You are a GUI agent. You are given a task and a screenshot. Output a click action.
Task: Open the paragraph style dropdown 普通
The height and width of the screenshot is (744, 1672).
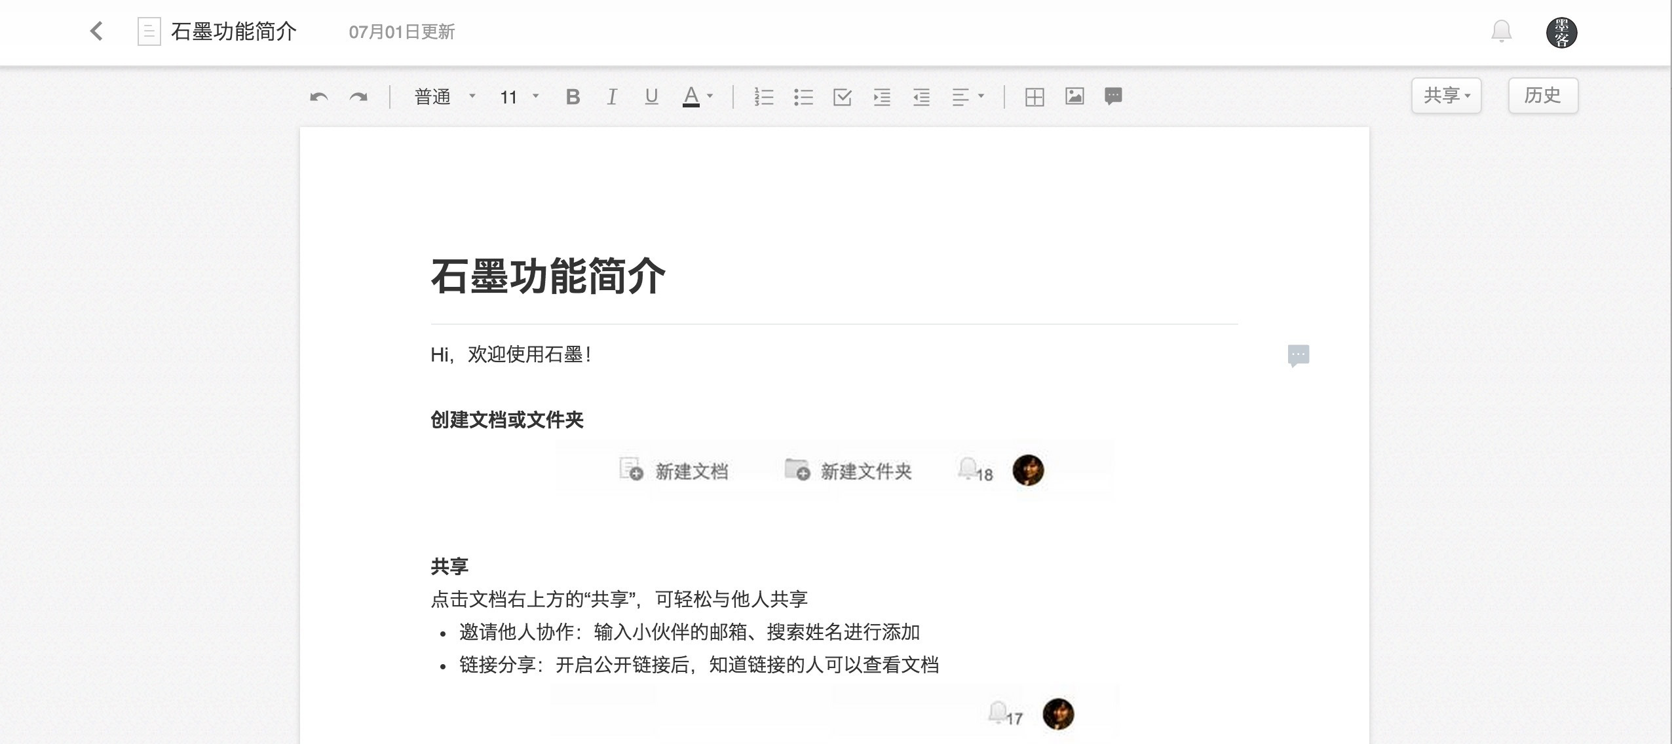coord(445,97)
